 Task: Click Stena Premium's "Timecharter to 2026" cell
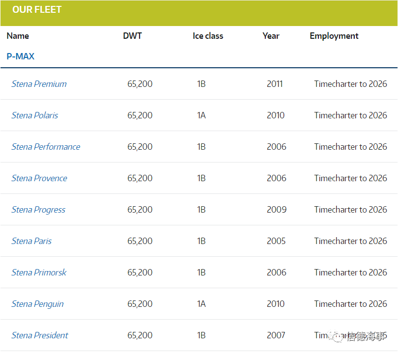(350, 84)
